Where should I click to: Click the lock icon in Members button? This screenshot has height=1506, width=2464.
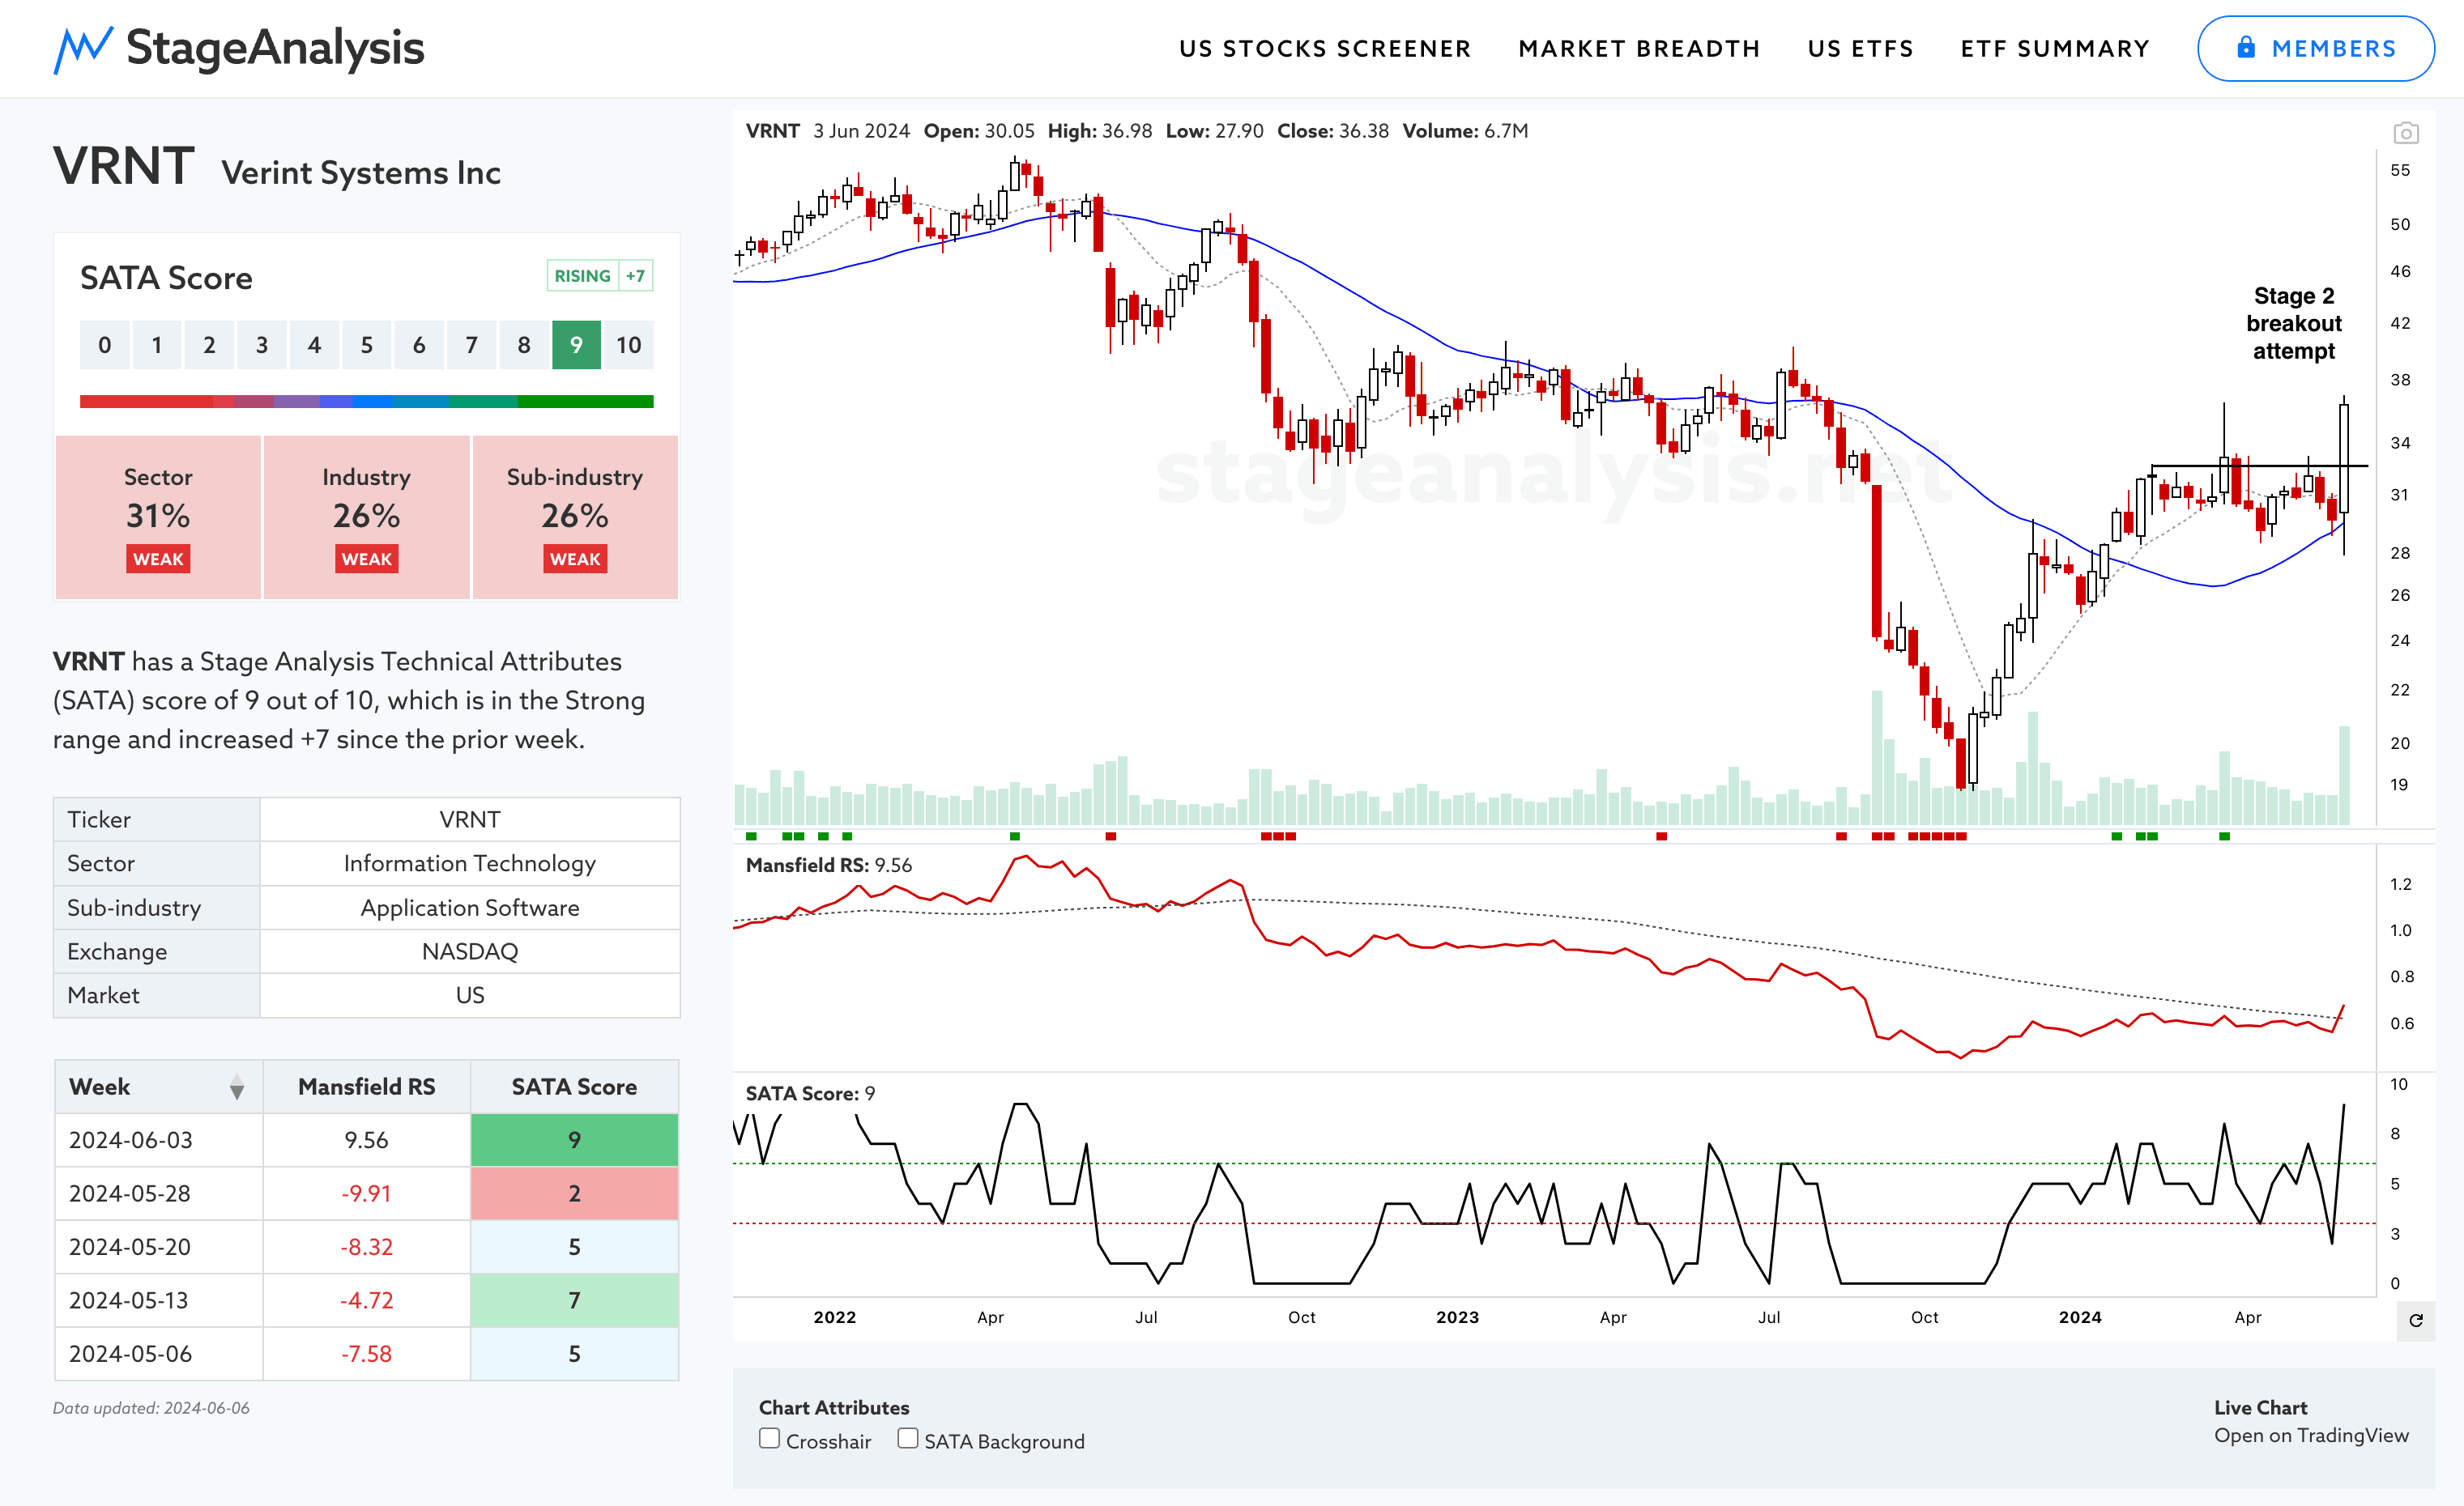2245,47
